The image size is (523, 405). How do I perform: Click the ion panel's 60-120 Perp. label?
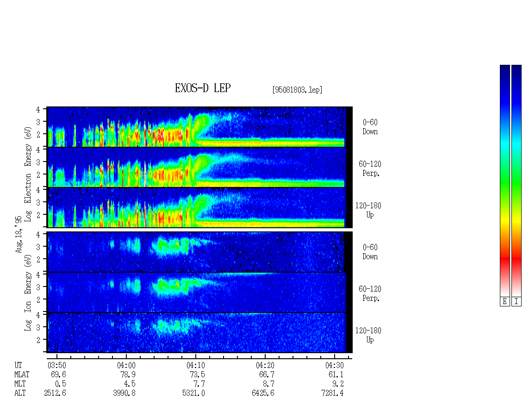pyautogui.click(x=369, y=293)
